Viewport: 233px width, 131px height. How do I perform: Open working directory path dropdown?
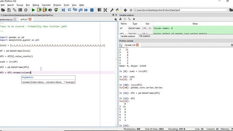[x=227, y=10]
